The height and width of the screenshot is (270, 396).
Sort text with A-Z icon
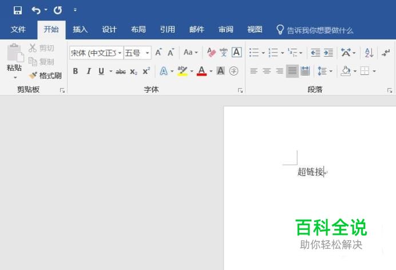tap(369, 53)
